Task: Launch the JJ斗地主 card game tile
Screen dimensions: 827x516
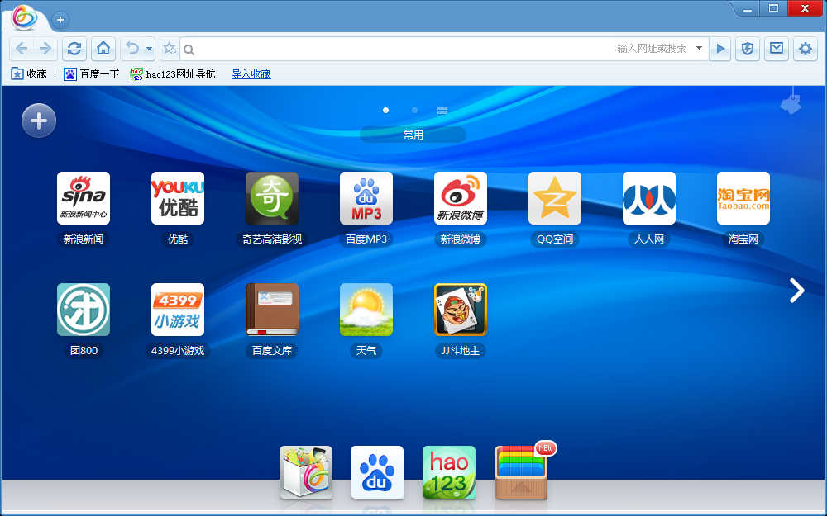Action: pos(461,310)
